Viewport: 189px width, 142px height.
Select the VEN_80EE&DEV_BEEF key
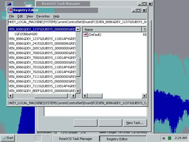coord(42,91)
